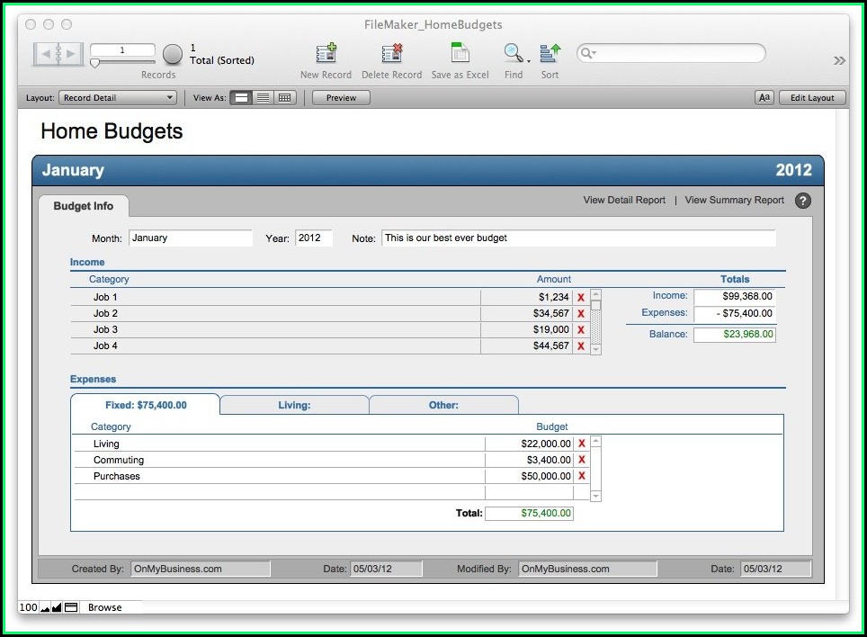Click the Edit Layout button
867x637 pixels.
[x=812, y=98]
